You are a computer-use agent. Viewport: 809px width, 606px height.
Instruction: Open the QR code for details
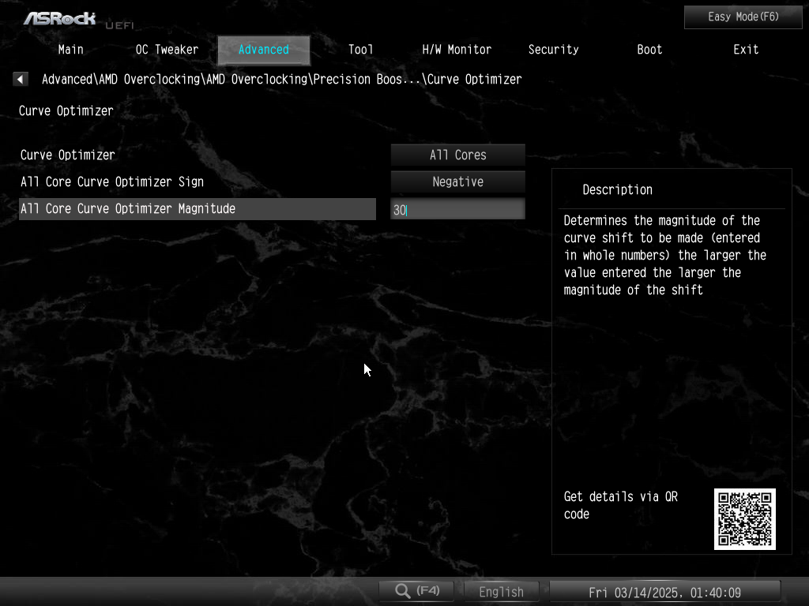(744, 519)
